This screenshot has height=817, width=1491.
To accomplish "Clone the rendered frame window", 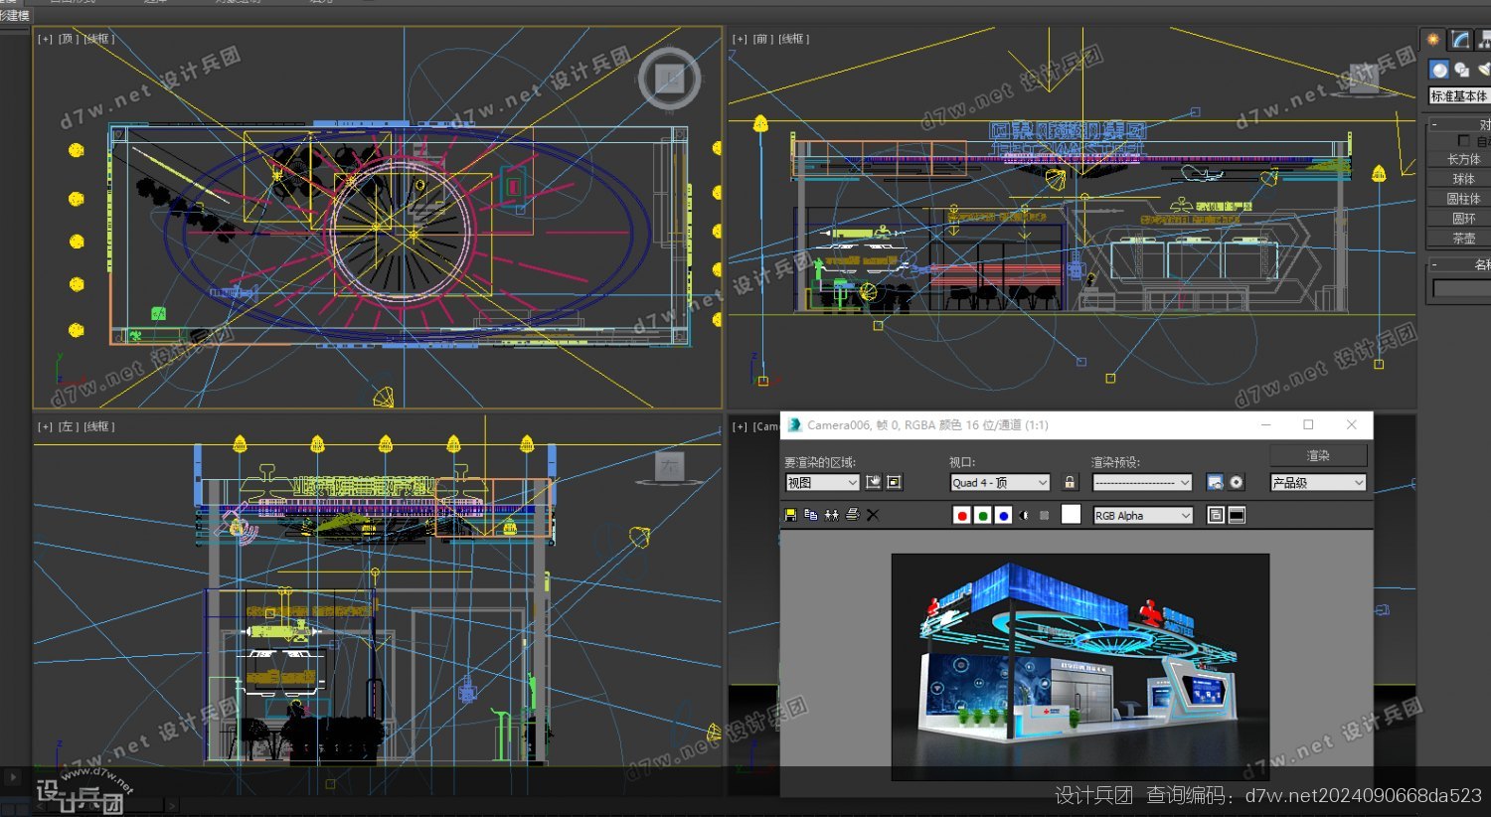I will point(831,515).
